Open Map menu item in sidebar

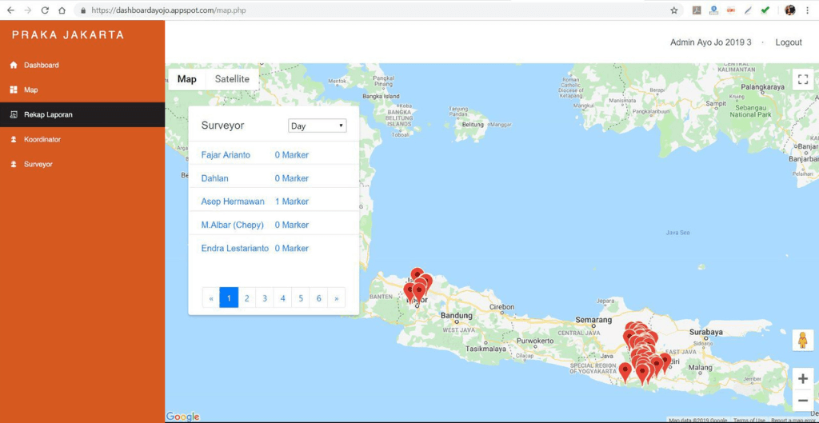(31, 90)
